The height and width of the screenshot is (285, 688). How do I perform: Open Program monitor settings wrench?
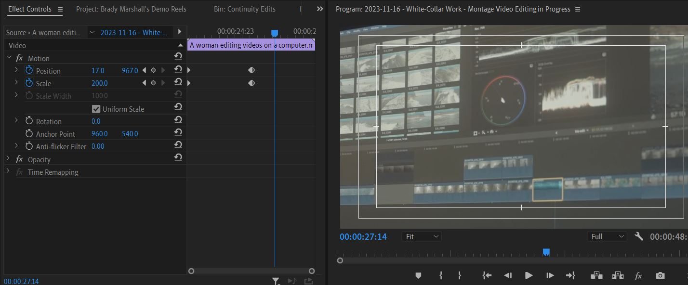[639, 236]
